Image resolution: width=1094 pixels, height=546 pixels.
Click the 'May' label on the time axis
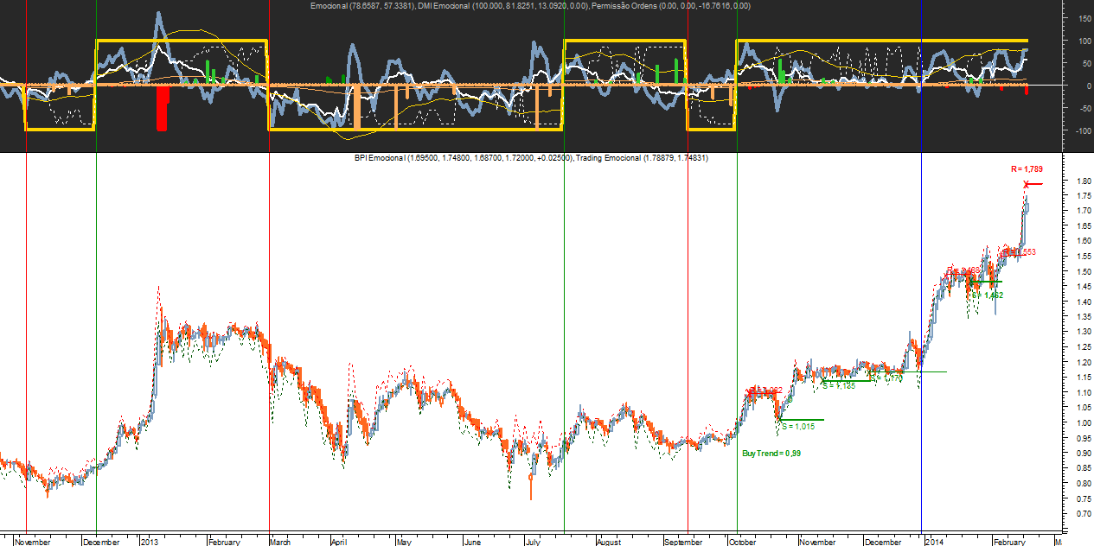coord(403,542)
